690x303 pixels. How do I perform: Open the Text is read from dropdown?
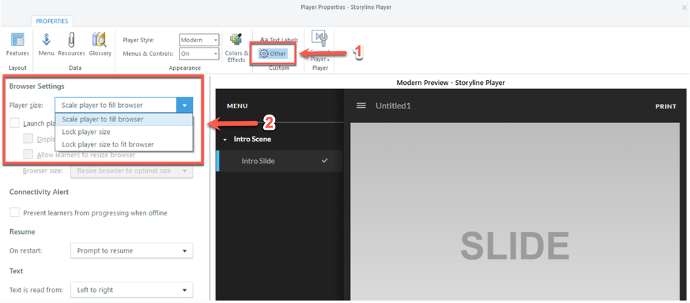[131, 290]
